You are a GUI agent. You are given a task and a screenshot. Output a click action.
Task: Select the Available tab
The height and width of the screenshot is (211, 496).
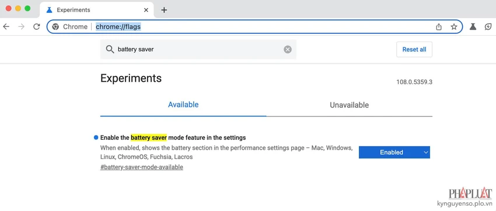point(183,105)
